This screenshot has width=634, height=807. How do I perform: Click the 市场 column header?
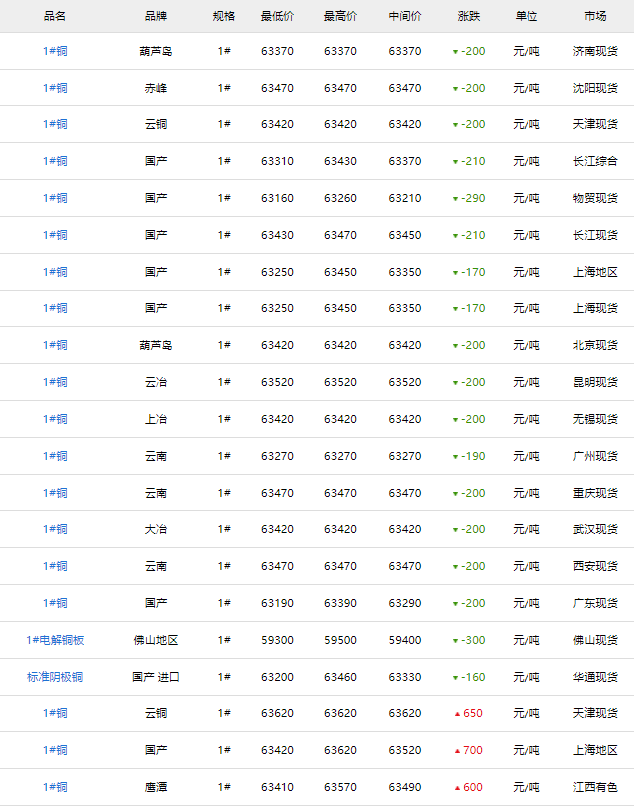click(595, 16)
